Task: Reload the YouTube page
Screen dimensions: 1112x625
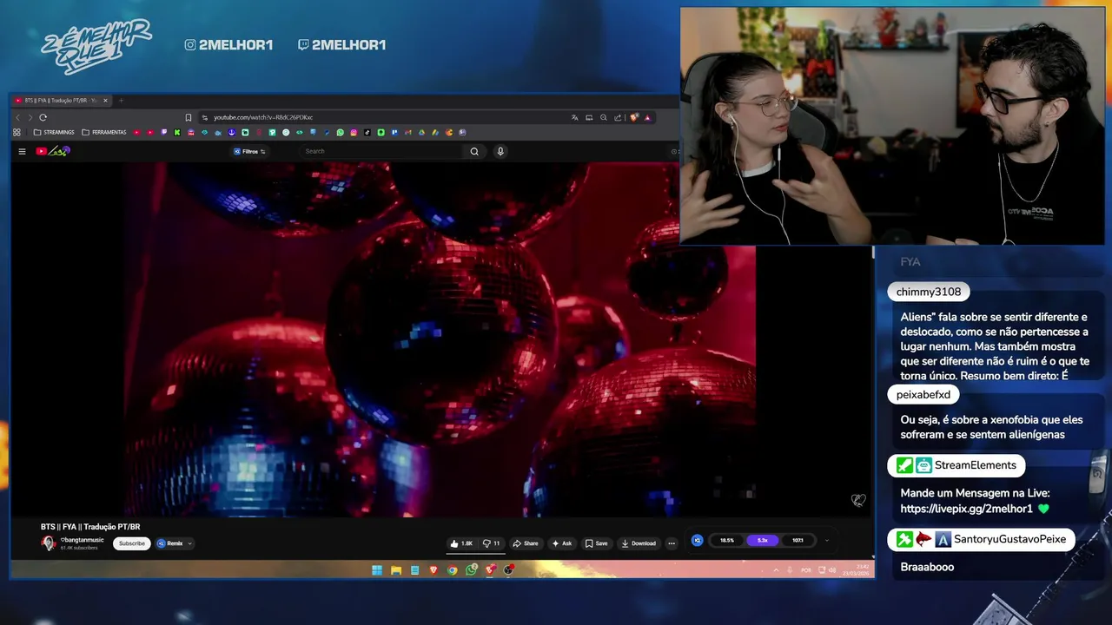Action: pos(43,117)
